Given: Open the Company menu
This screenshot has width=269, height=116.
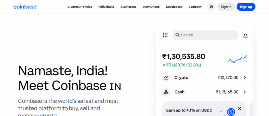Looking at the screenshot, I should [x=195, y=7].
